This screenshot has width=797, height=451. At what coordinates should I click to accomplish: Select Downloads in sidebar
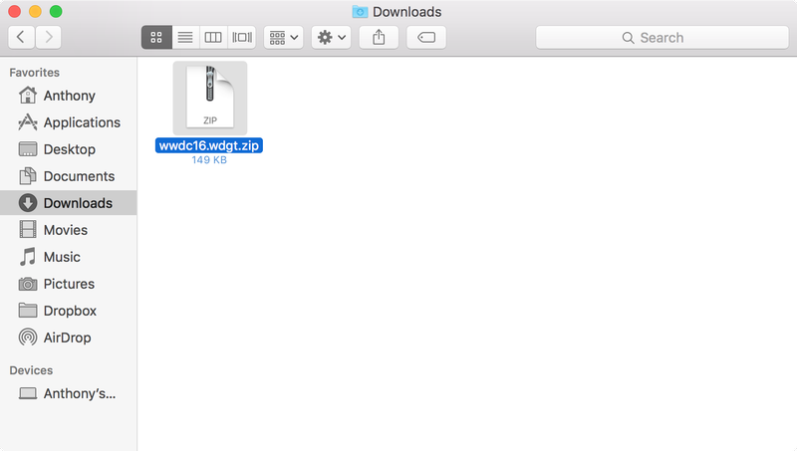68,203
